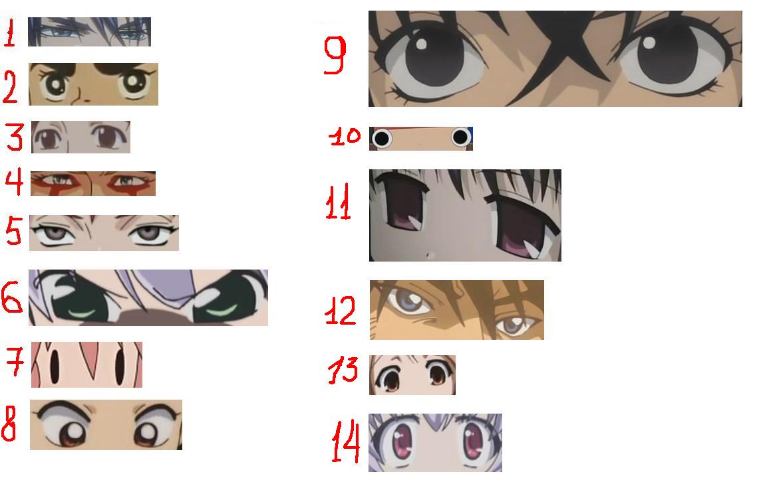757x482 pixels.
Task: Click the red handwritten number 11
Action: [x=338, y=202]
